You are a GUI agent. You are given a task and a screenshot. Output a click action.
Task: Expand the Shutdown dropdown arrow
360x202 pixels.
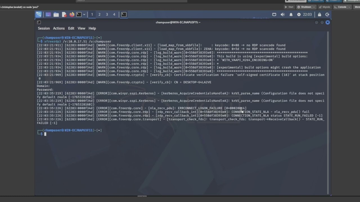pyautogui.click(x=314, y=7)
